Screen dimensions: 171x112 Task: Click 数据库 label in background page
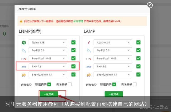click(x=4, y=26)
